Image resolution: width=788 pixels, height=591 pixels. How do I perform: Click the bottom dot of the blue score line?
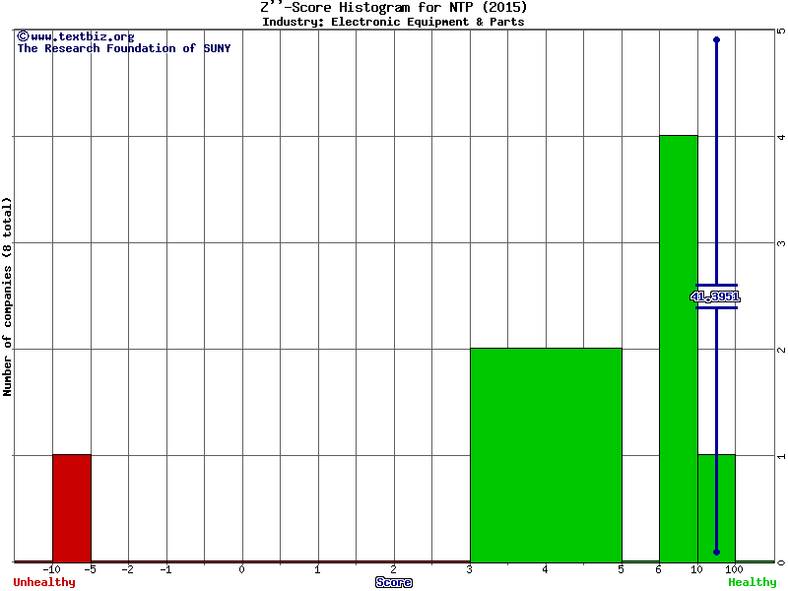click(x=717, y=553)
